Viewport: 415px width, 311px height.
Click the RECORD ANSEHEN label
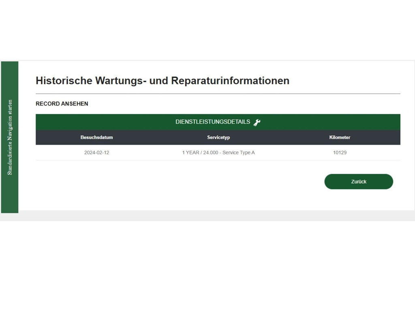click(62, 104)
